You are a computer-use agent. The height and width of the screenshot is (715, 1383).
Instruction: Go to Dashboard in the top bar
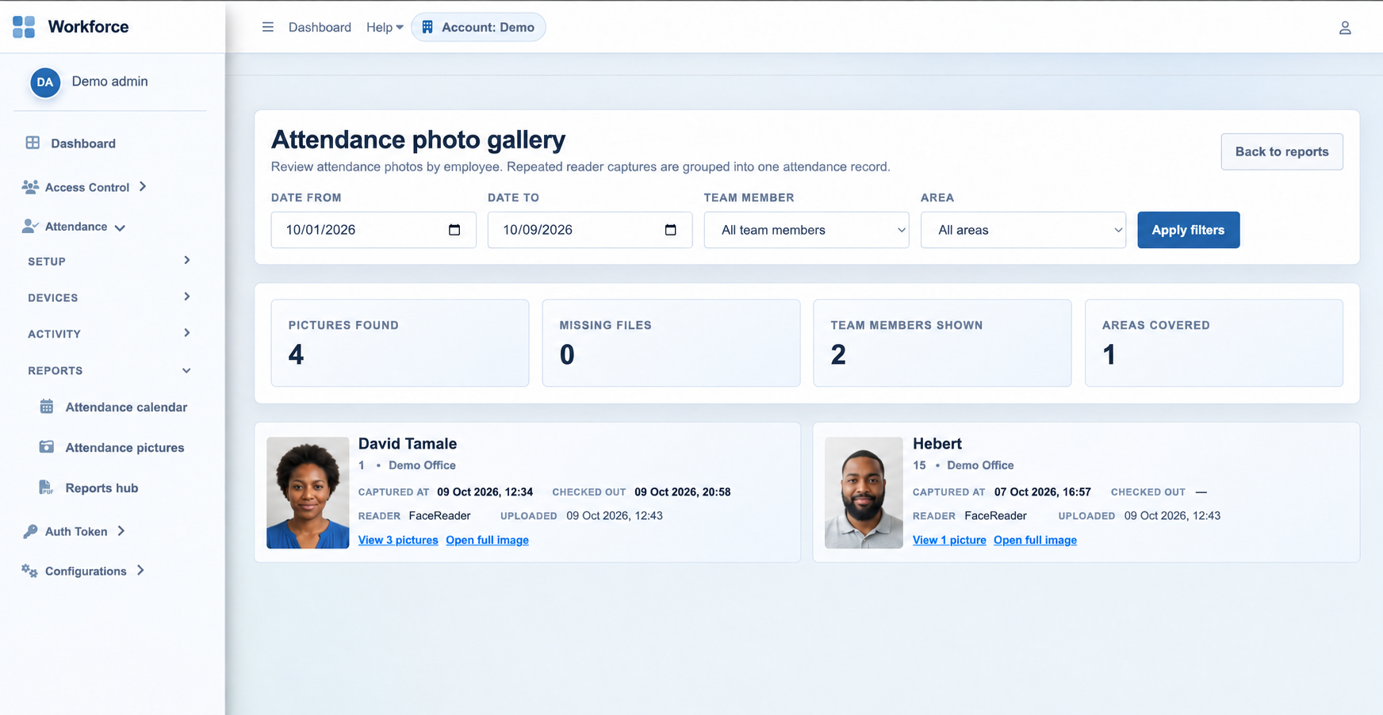pyautogui.click(x=320, y=27)
